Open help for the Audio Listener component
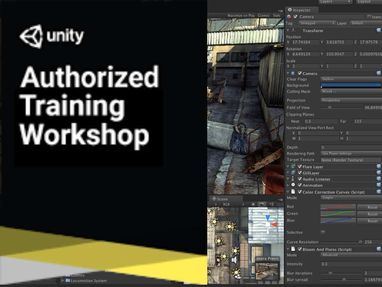The height and width of the screenshot is (287, 382). tap(378, 179)
